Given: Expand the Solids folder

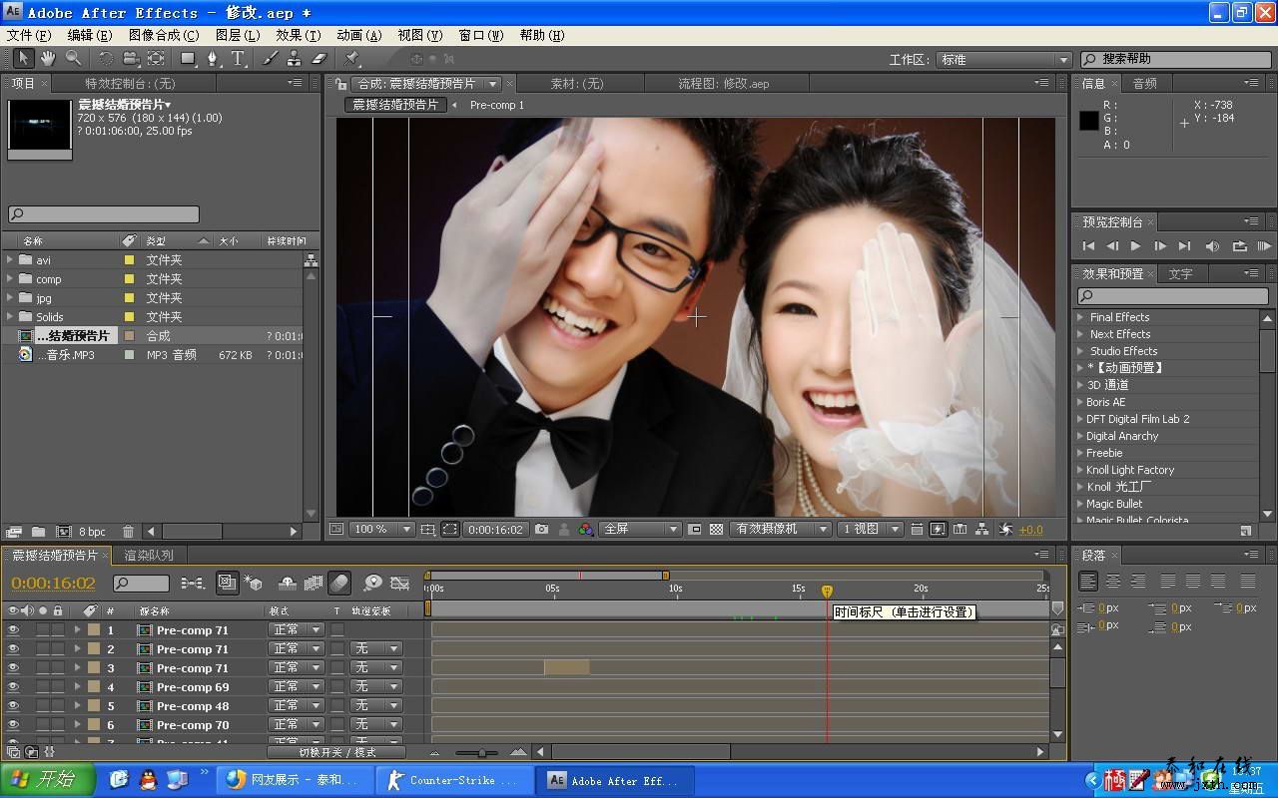Looking at the screenshot, I should tap(11, 317).
